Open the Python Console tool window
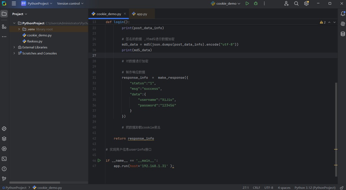This screenshot has height=190, width=346. 4,129
